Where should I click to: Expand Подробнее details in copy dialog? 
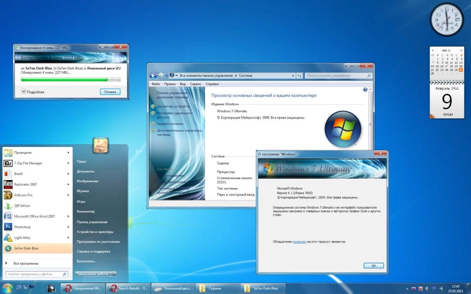click(24, 92)
